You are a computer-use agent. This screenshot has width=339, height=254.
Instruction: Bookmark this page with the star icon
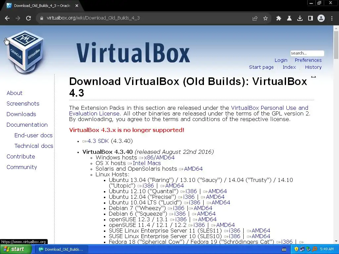(266, 19)
